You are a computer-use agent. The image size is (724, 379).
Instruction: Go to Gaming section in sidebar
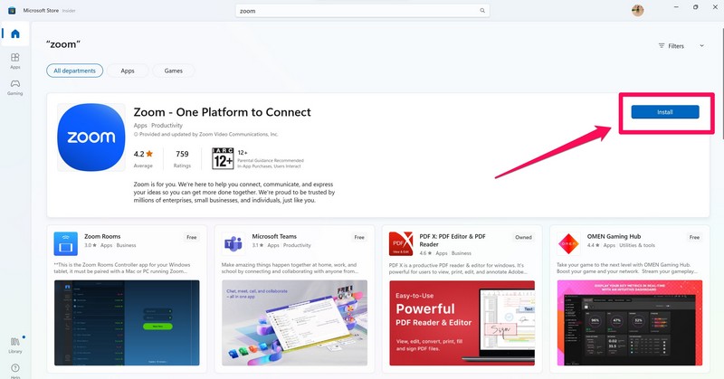[15, 87]
